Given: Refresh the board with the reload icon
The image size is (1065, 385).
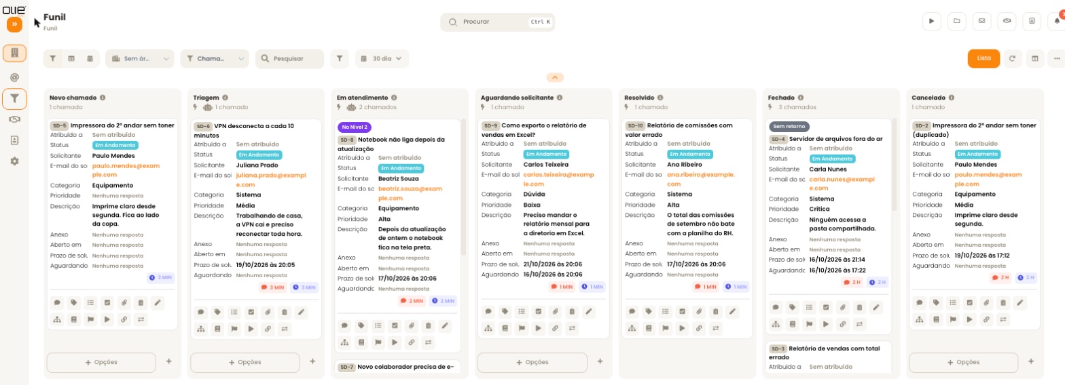Looking at the screenshot, I should pyautogui.click(x=1012, y=58).
